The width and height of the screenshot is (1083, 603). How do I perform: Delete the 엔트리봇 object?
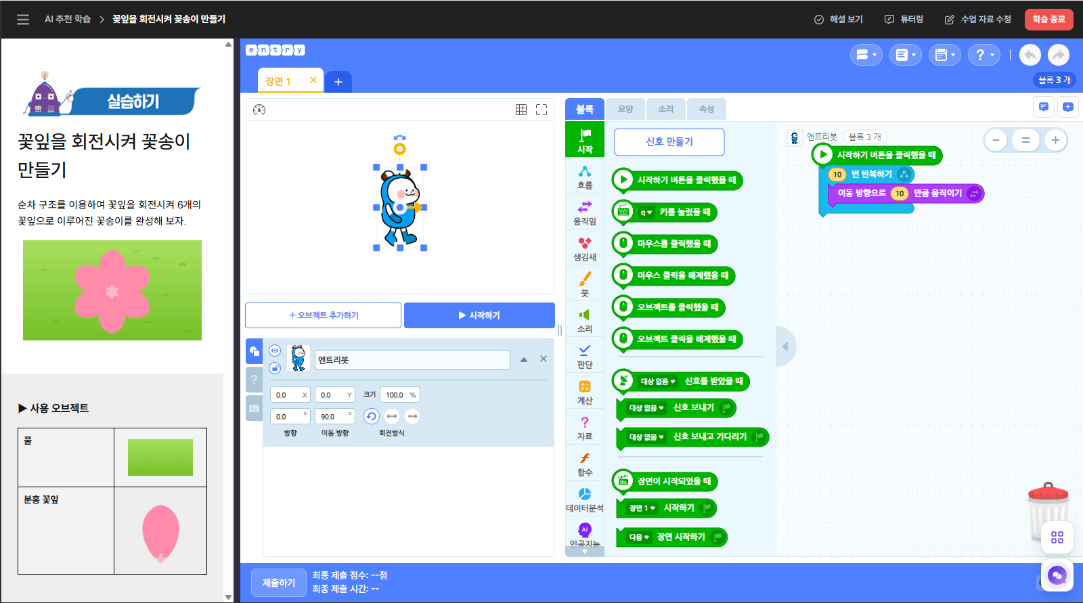pyautogui.click(x=544, y=359)
